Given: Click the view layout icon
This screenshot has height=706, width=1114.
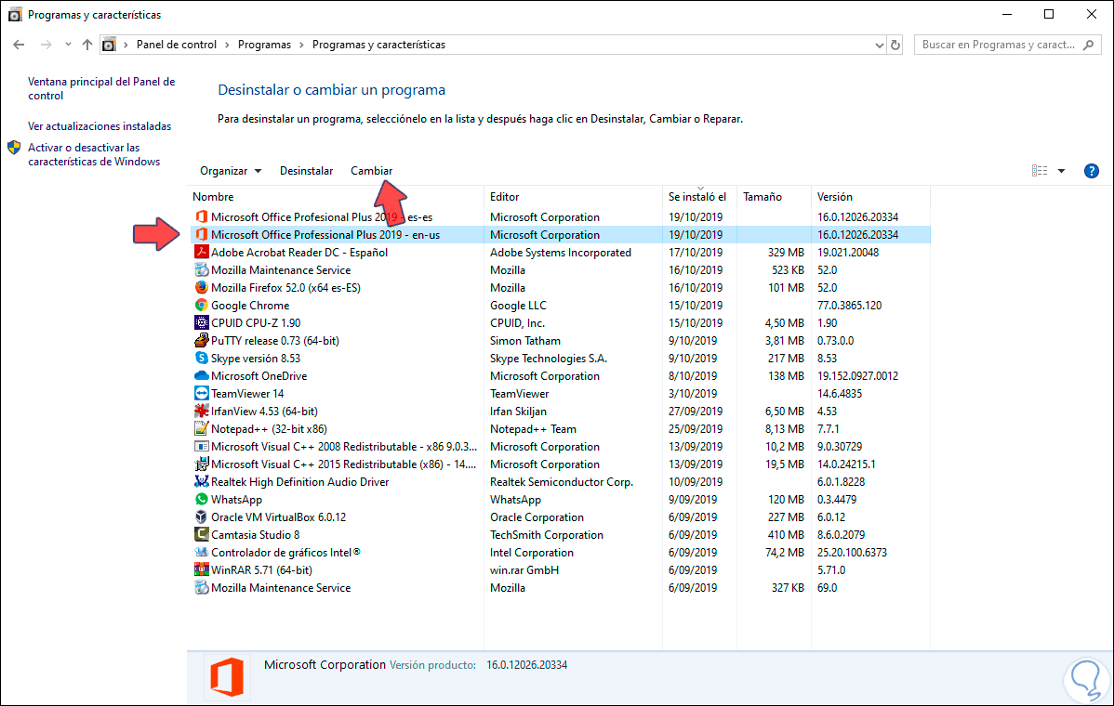Looking at the screenshot, I should point(1040,171).
